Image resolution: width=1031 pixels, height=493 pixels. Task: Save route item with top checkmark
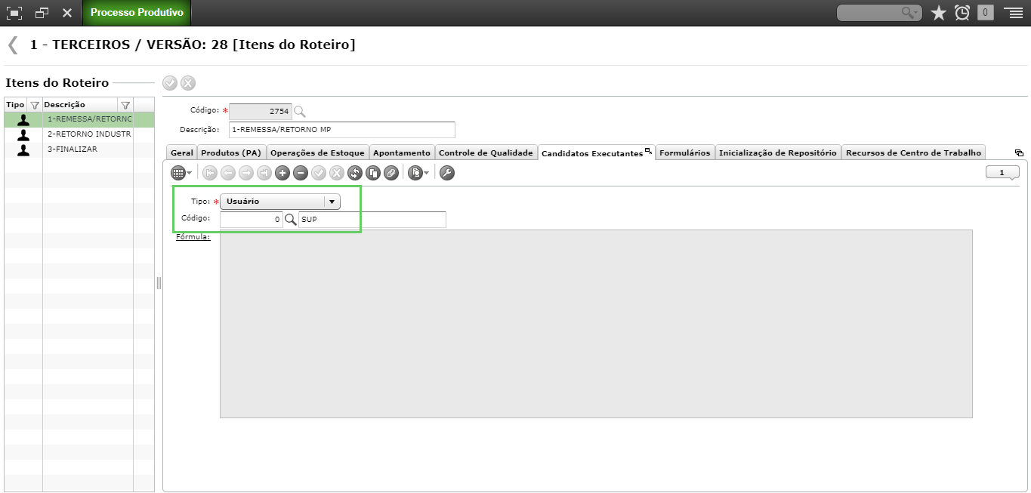point(170,83)
